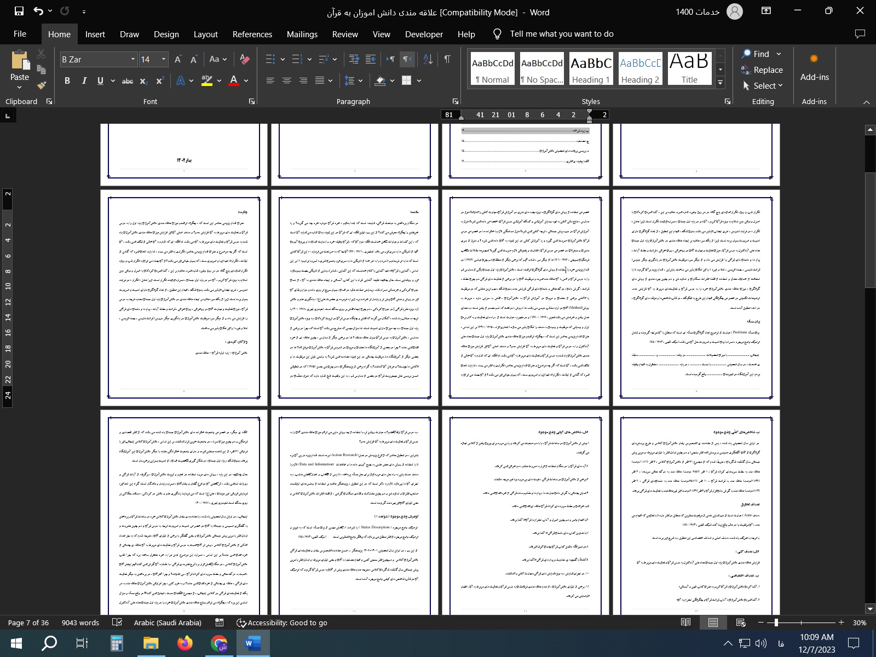Click the Superscript icon

[x=160, y=81]
